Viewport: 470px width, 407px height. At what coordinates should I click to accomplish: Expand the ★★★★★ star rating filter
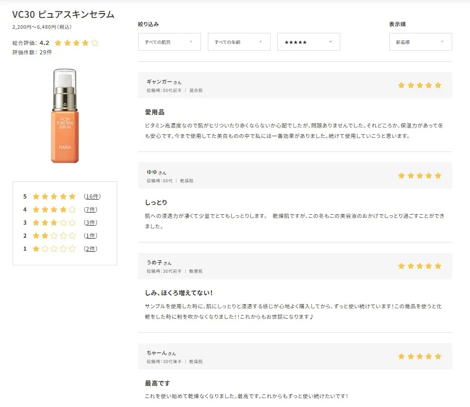(x=308, y=42)
